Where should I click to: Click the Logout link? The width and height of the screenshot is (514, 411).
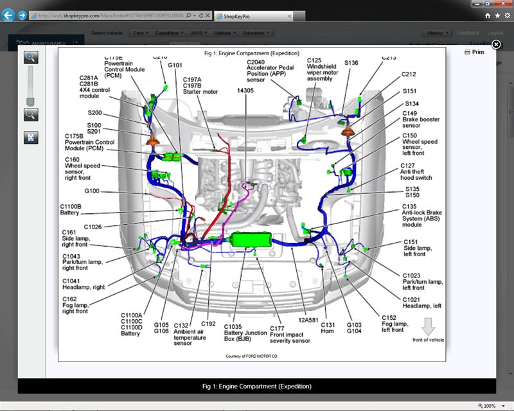(495, 33)
